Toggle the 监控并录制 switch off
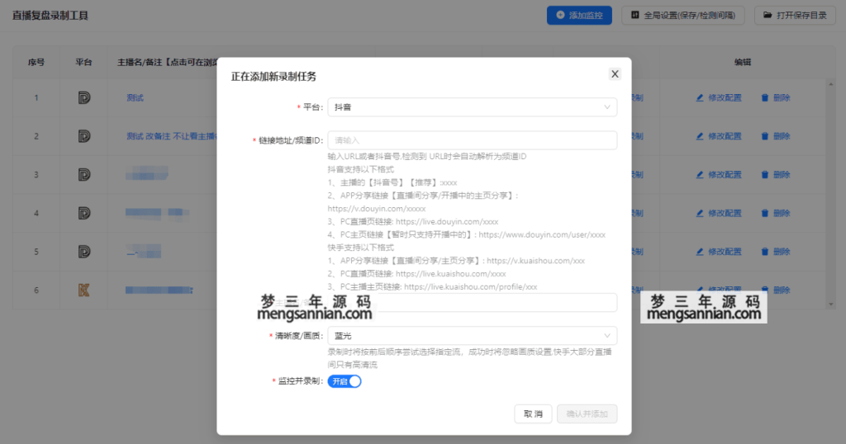Screen dimensions: 846x444 pyautogui.click(x=345, y=381)
